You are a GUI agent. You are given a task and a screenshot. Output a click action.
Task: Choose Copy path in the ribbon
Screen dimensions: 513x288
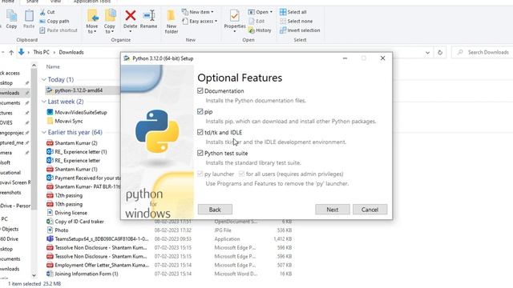(55, 22)
